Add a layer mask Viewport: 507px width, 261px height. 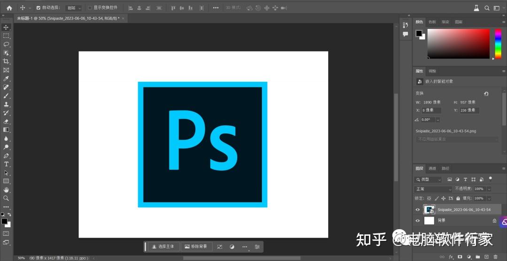[460, 257]
